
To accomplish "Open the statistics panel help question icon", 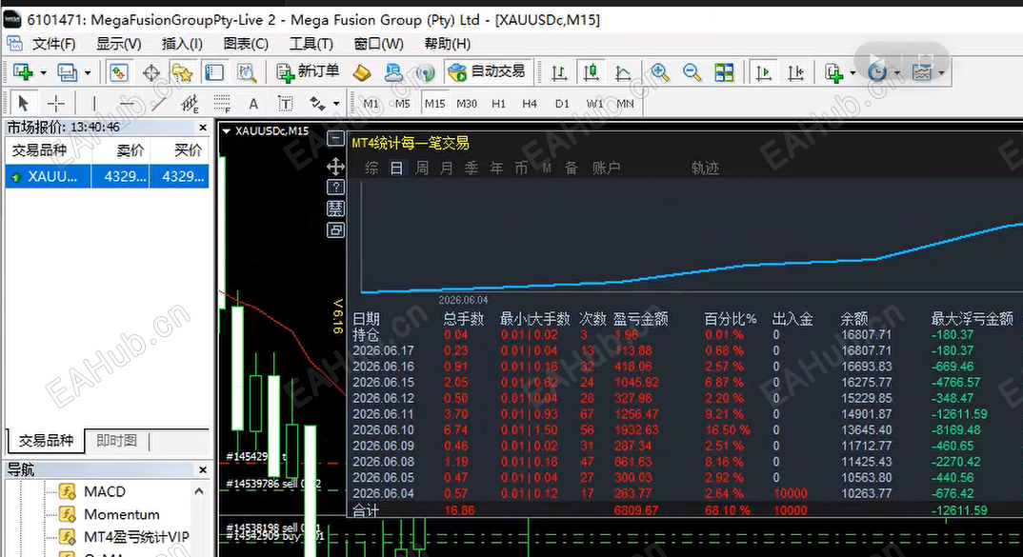I will (x=335, y=188).
